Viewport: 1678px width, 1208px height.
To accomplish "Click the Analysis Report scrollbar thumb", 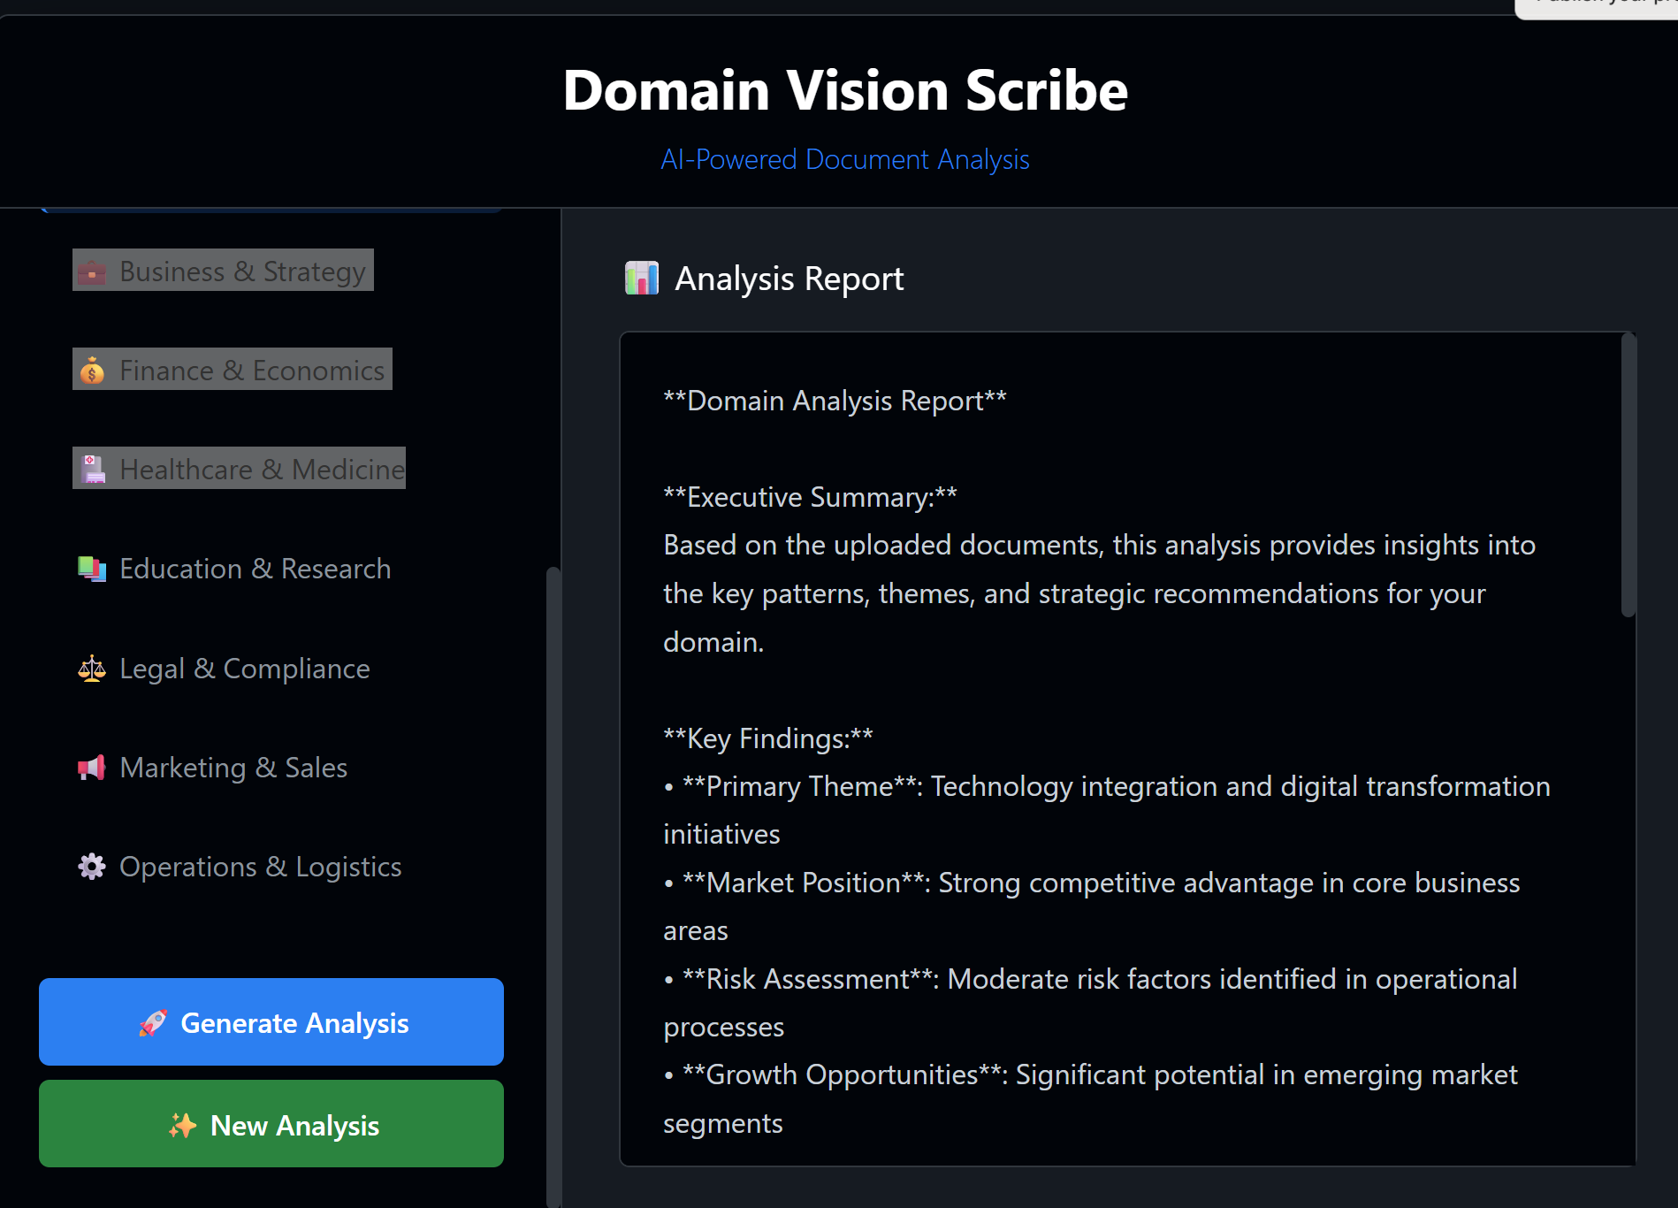I will click(x=1628, y=475).
